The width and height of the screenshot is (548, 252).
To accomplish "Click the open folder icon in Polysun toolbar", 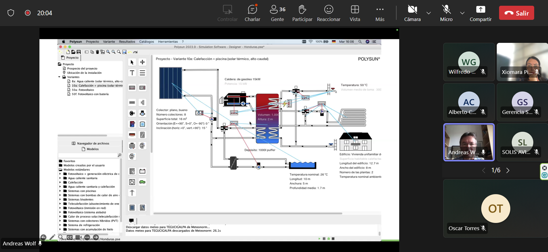I will [73, 52].
